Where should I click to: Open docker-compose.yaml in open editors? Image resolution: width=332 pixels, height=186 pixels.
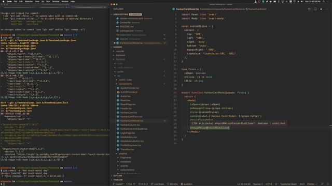(x=131, y=19)
